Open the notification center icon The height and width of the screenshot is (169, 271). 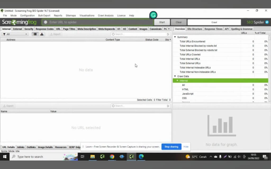coord(265,157)
